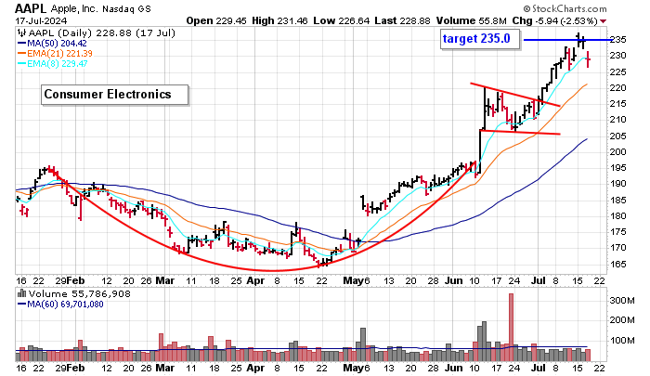Screen dimensions: 650x376
Task: Click the 205 price axis label
Action: (618, 136)
